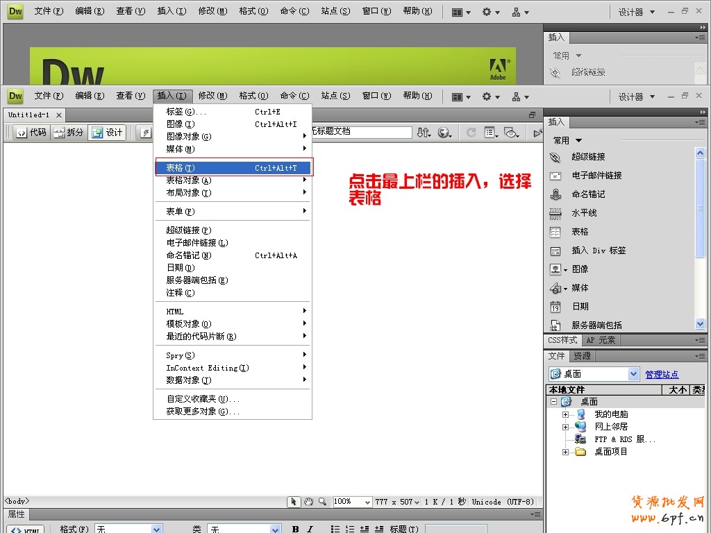Select the 命名锚记 (named anchor) icon
This screenshot has width=711, height=533.
coord(555,194)
